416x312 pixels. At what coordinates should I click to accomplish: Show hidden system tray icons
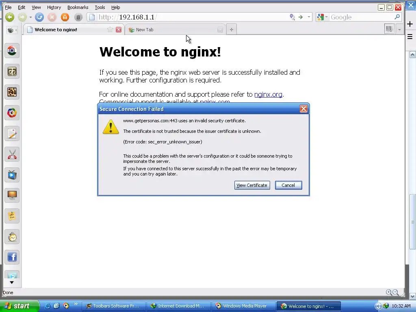(x=378, y=306)
